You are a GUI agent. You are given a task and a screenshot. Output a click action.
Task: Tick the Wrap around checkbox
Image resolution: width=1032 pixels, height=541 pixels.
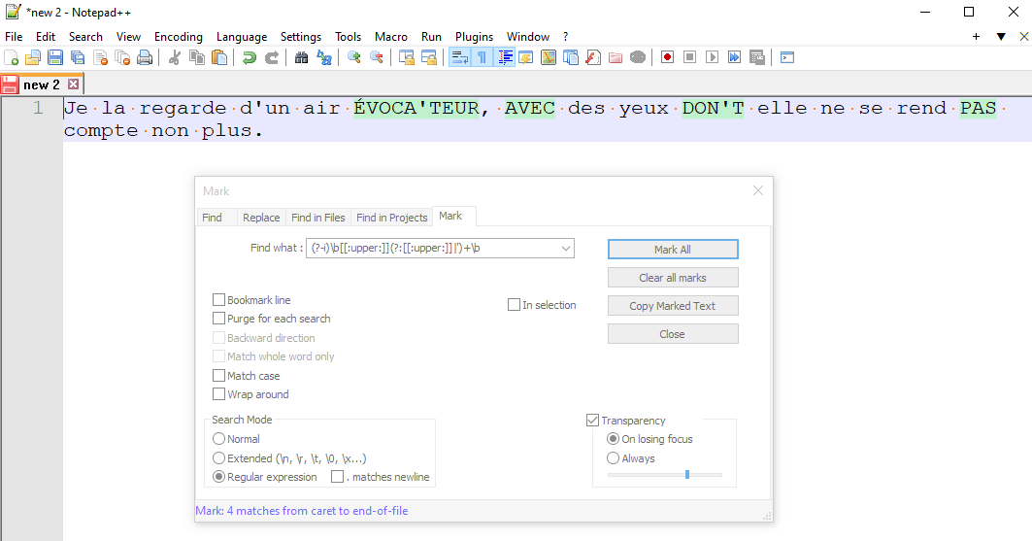click(219, 394)
